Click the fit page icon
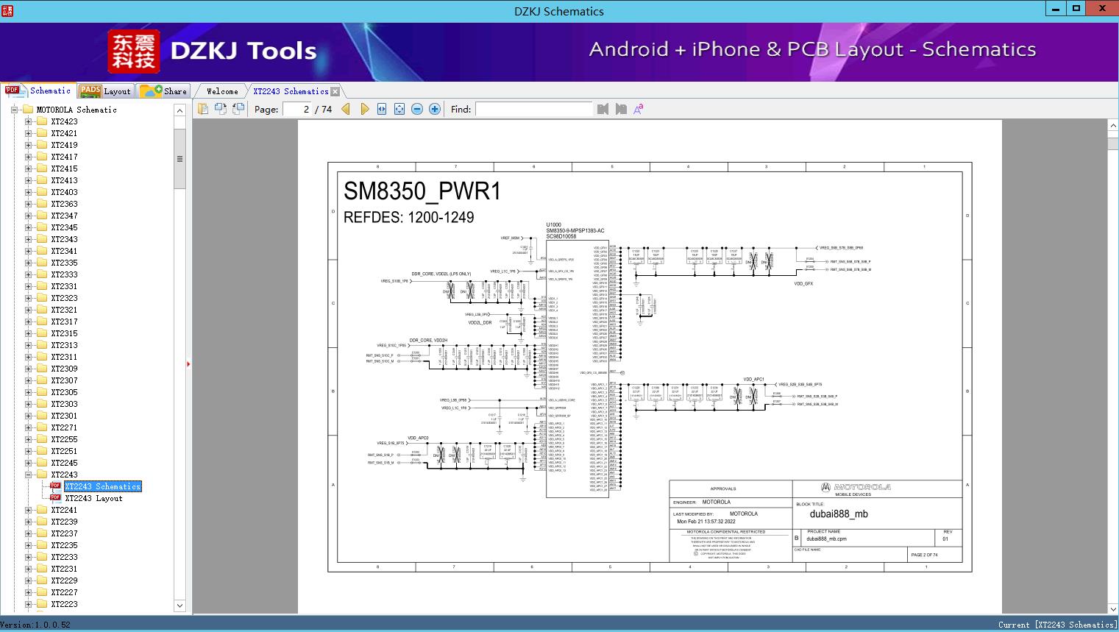The height and width of the screenshot is (632, 1119). pyautogui.click(x=399, y=109)
